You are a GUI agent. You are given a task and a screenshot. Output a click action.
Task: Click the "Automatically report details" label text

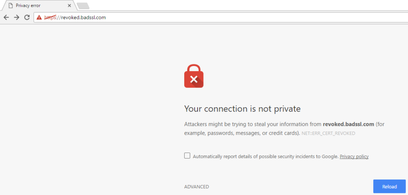tap(265, 156)
